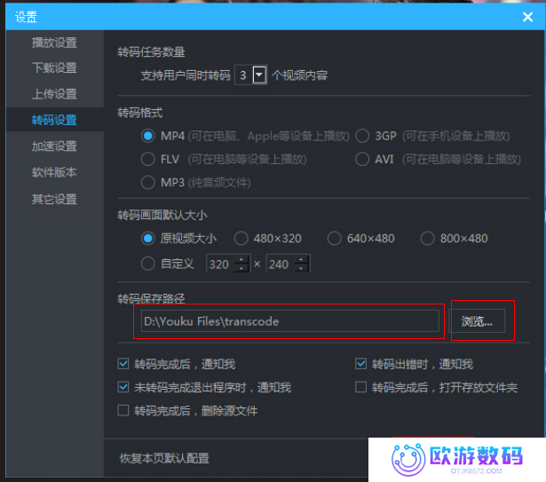The image size is (546, 482).
Task: Click the custom width field showing 320
Action: tap(220, 264)
